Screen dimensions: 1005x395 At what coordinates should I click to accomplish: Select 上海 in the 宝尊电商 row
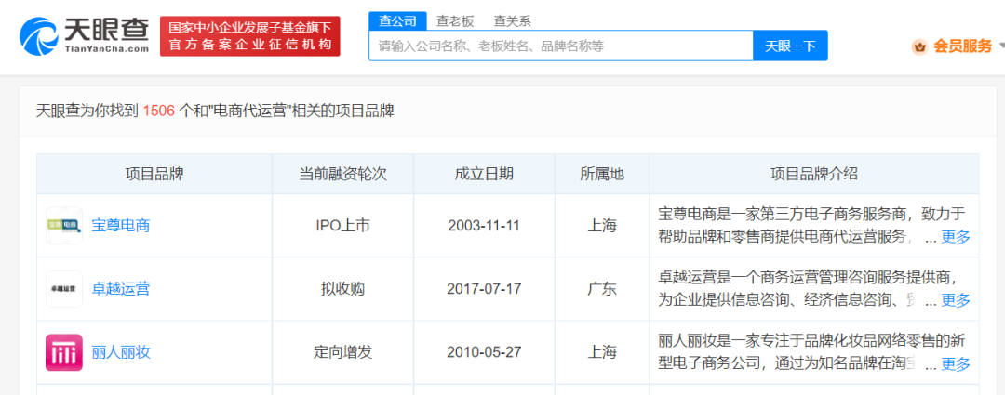602,226
